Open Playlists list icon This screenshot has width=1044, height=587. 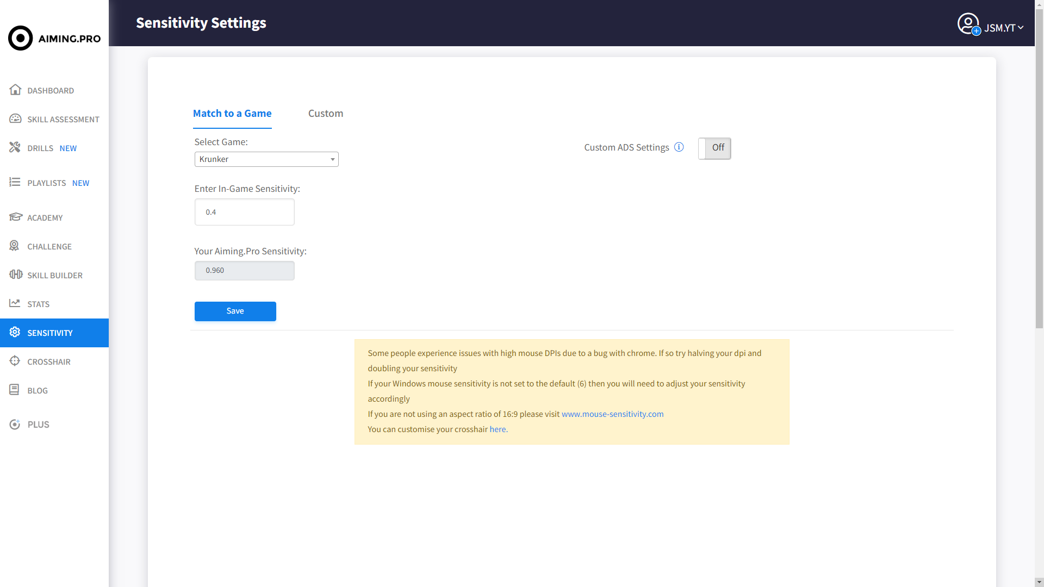click(15, 182)
